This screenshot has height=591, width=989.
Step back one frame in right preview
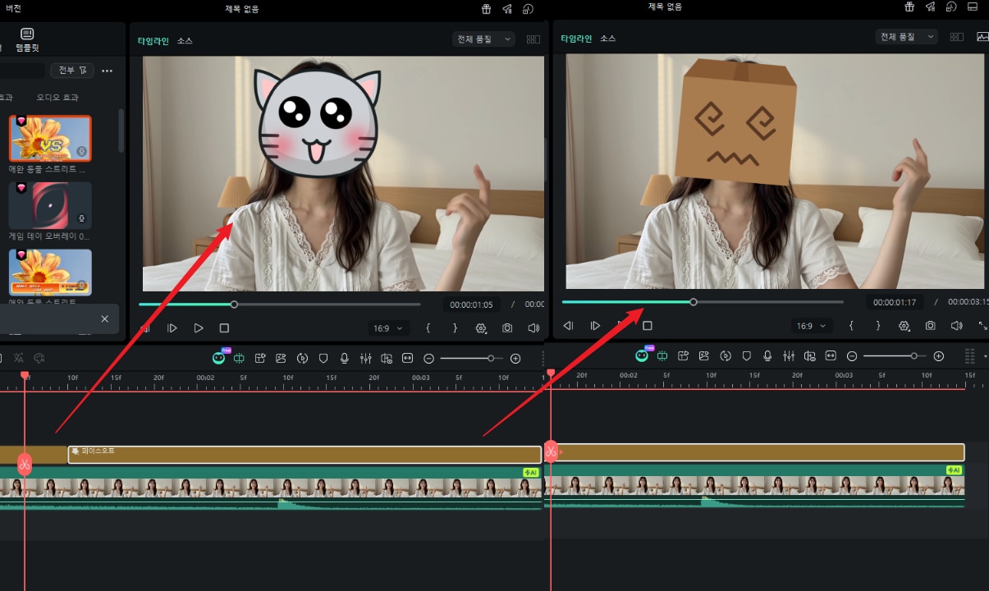(569, 326)
